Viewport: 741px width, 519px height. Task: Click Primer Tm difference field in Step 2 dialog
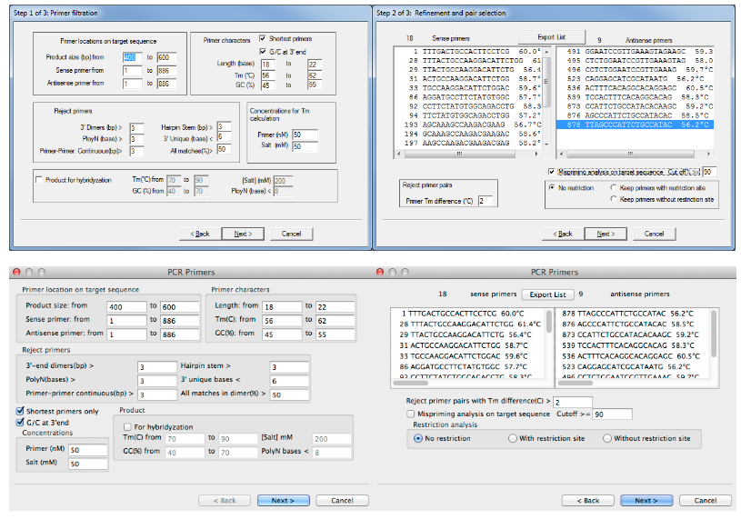click(486, 201)
